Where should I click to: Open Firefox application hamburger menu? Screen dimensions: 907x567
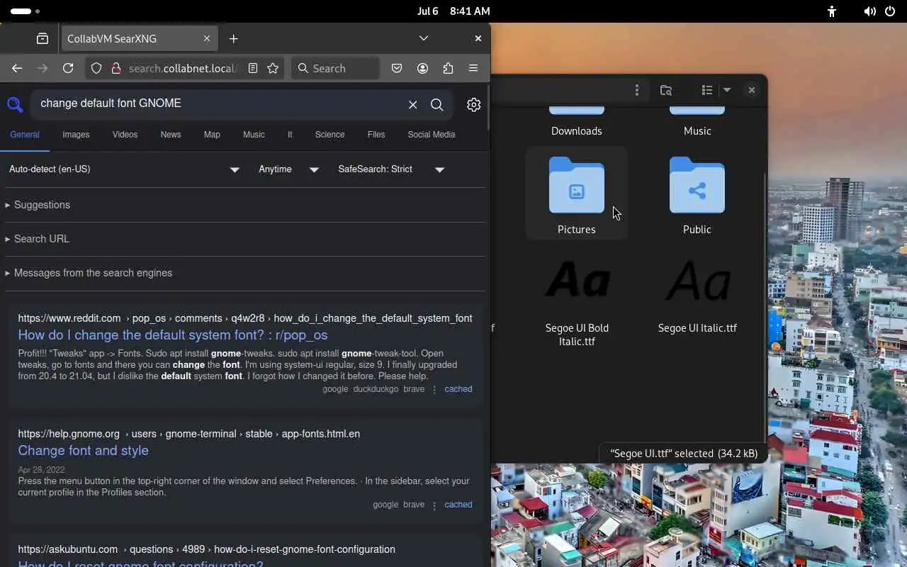473,68
